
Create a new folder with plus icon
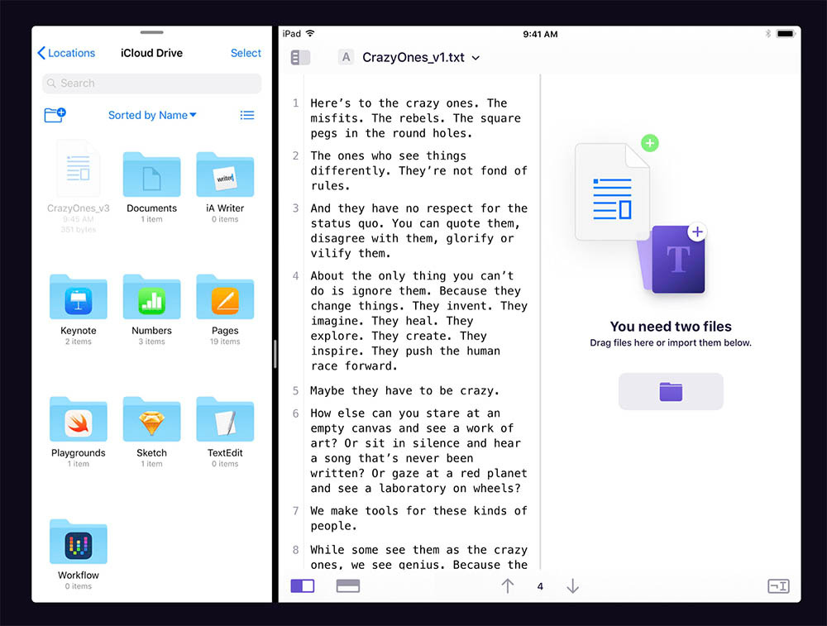tap(55, 115)
